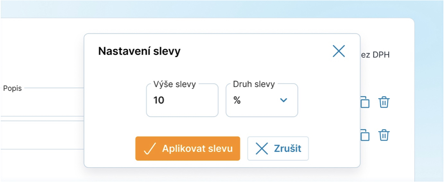
Task: Close the Nastavení slevy dialog
Action: click(339, 51)
